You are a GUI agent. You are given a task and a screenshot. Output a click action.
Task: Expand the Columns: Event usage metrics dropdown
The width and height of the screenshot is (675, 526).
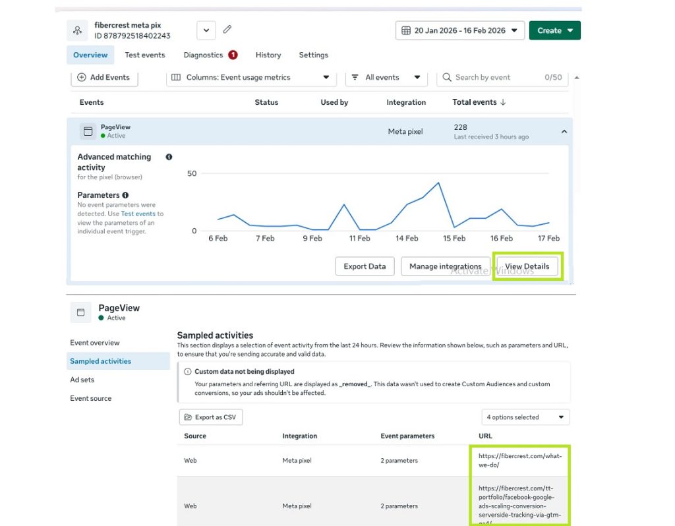250,77
